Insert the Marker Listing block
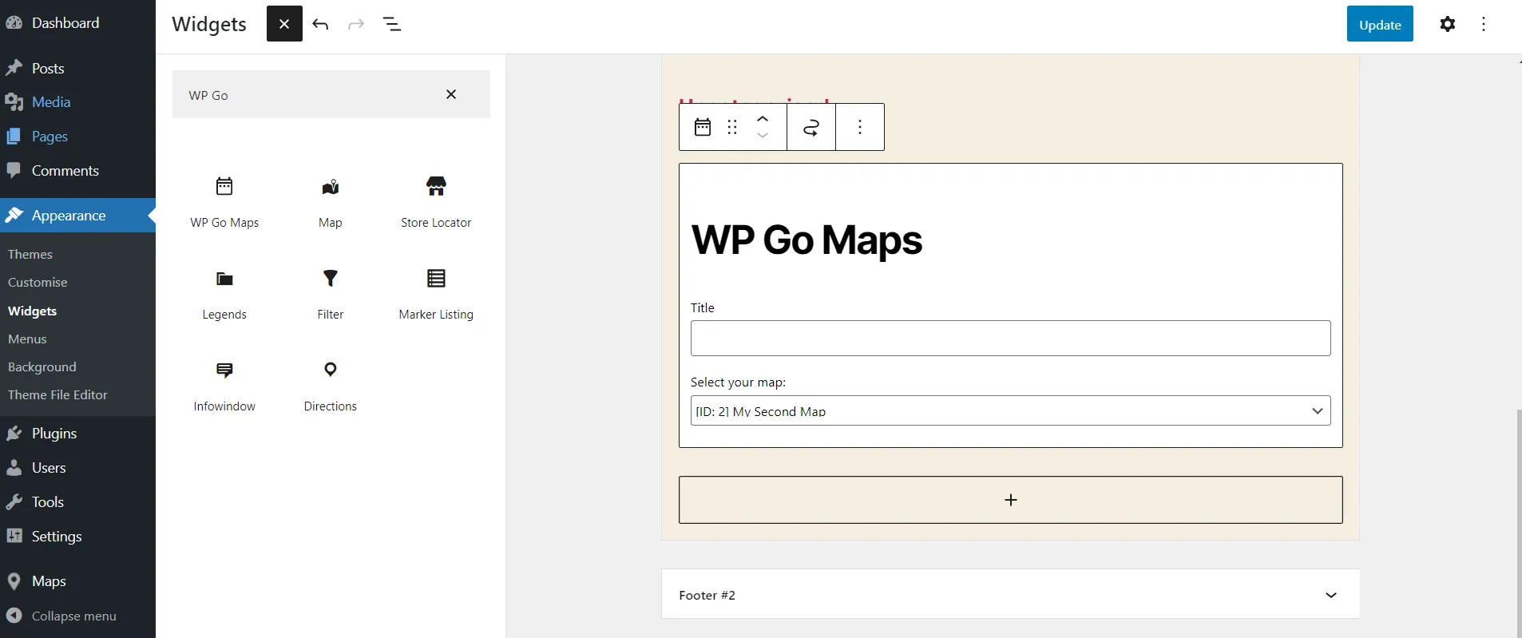This screenshot has height=638, width=1522. click(x=436, y=295)
